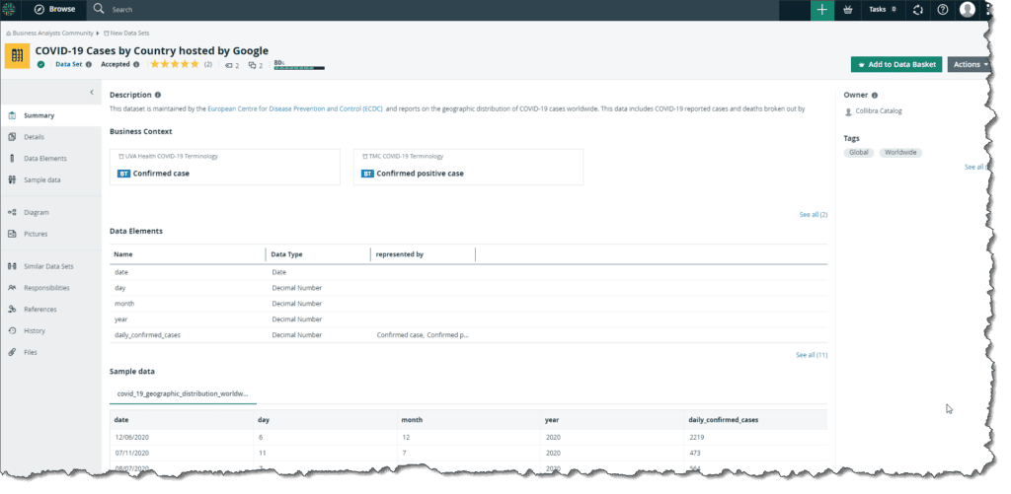
Task: Click sample data value 2219
Action: coord(696,438)
